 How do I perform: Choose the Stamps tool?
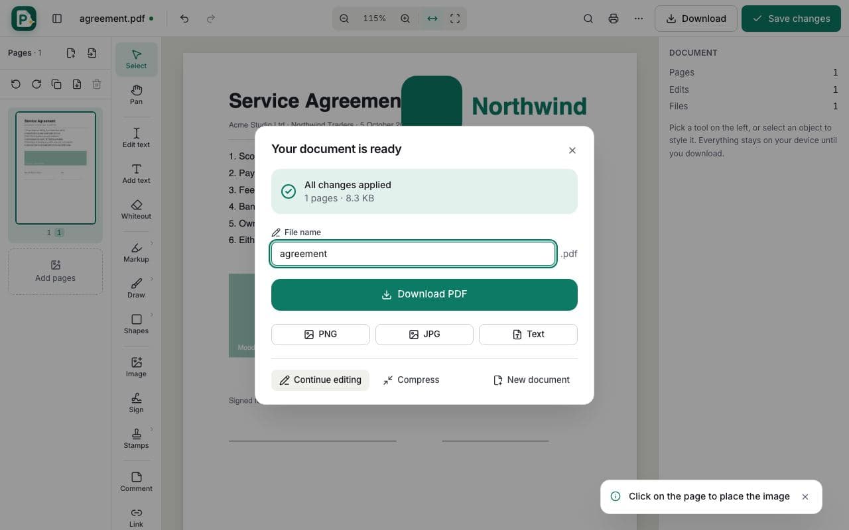coord(136,439)
